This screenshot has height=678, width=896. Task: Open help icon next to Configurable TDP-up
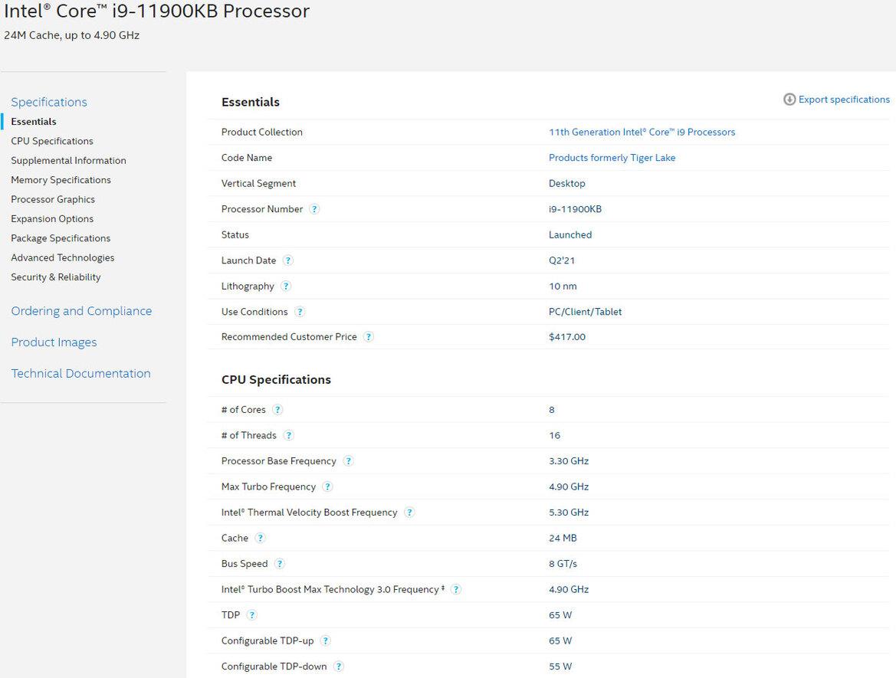pyautogui.click(x=325, y=641)
